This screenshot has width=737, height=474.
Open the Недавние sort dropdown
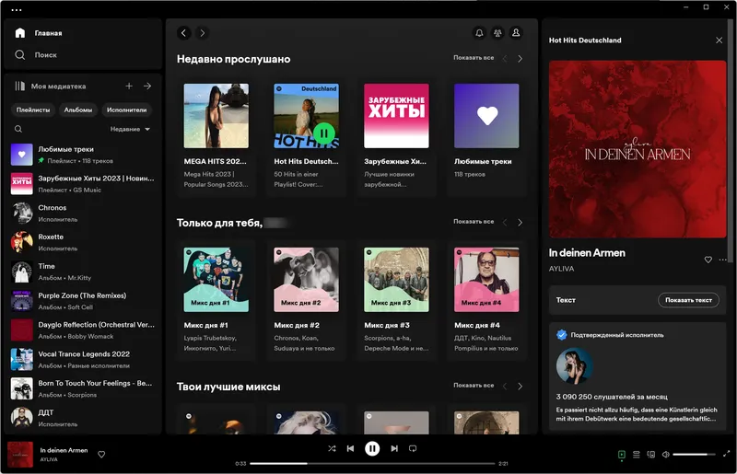coord(130,129)
